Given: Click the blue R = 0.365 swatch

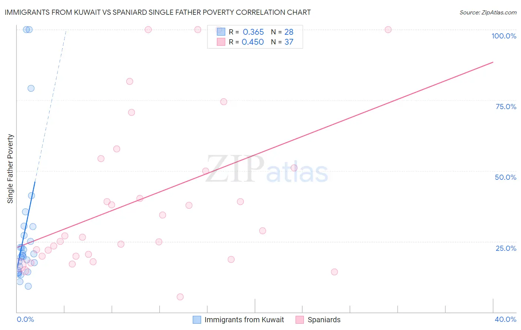Looking at the screenshot, I should pyautogui.click(x=221, y=31).
